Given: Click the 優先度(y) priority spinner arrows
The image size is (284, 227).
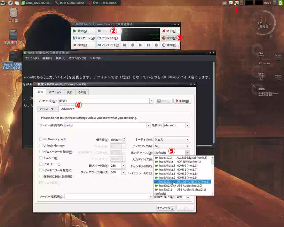Looking at the screenshot, I should coord(124,140).
